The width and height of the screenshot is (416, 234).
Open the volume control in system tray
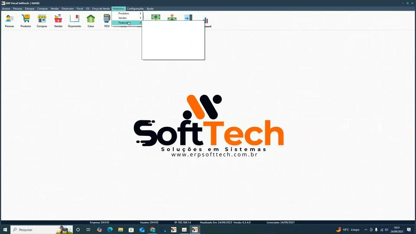[386, 230]
